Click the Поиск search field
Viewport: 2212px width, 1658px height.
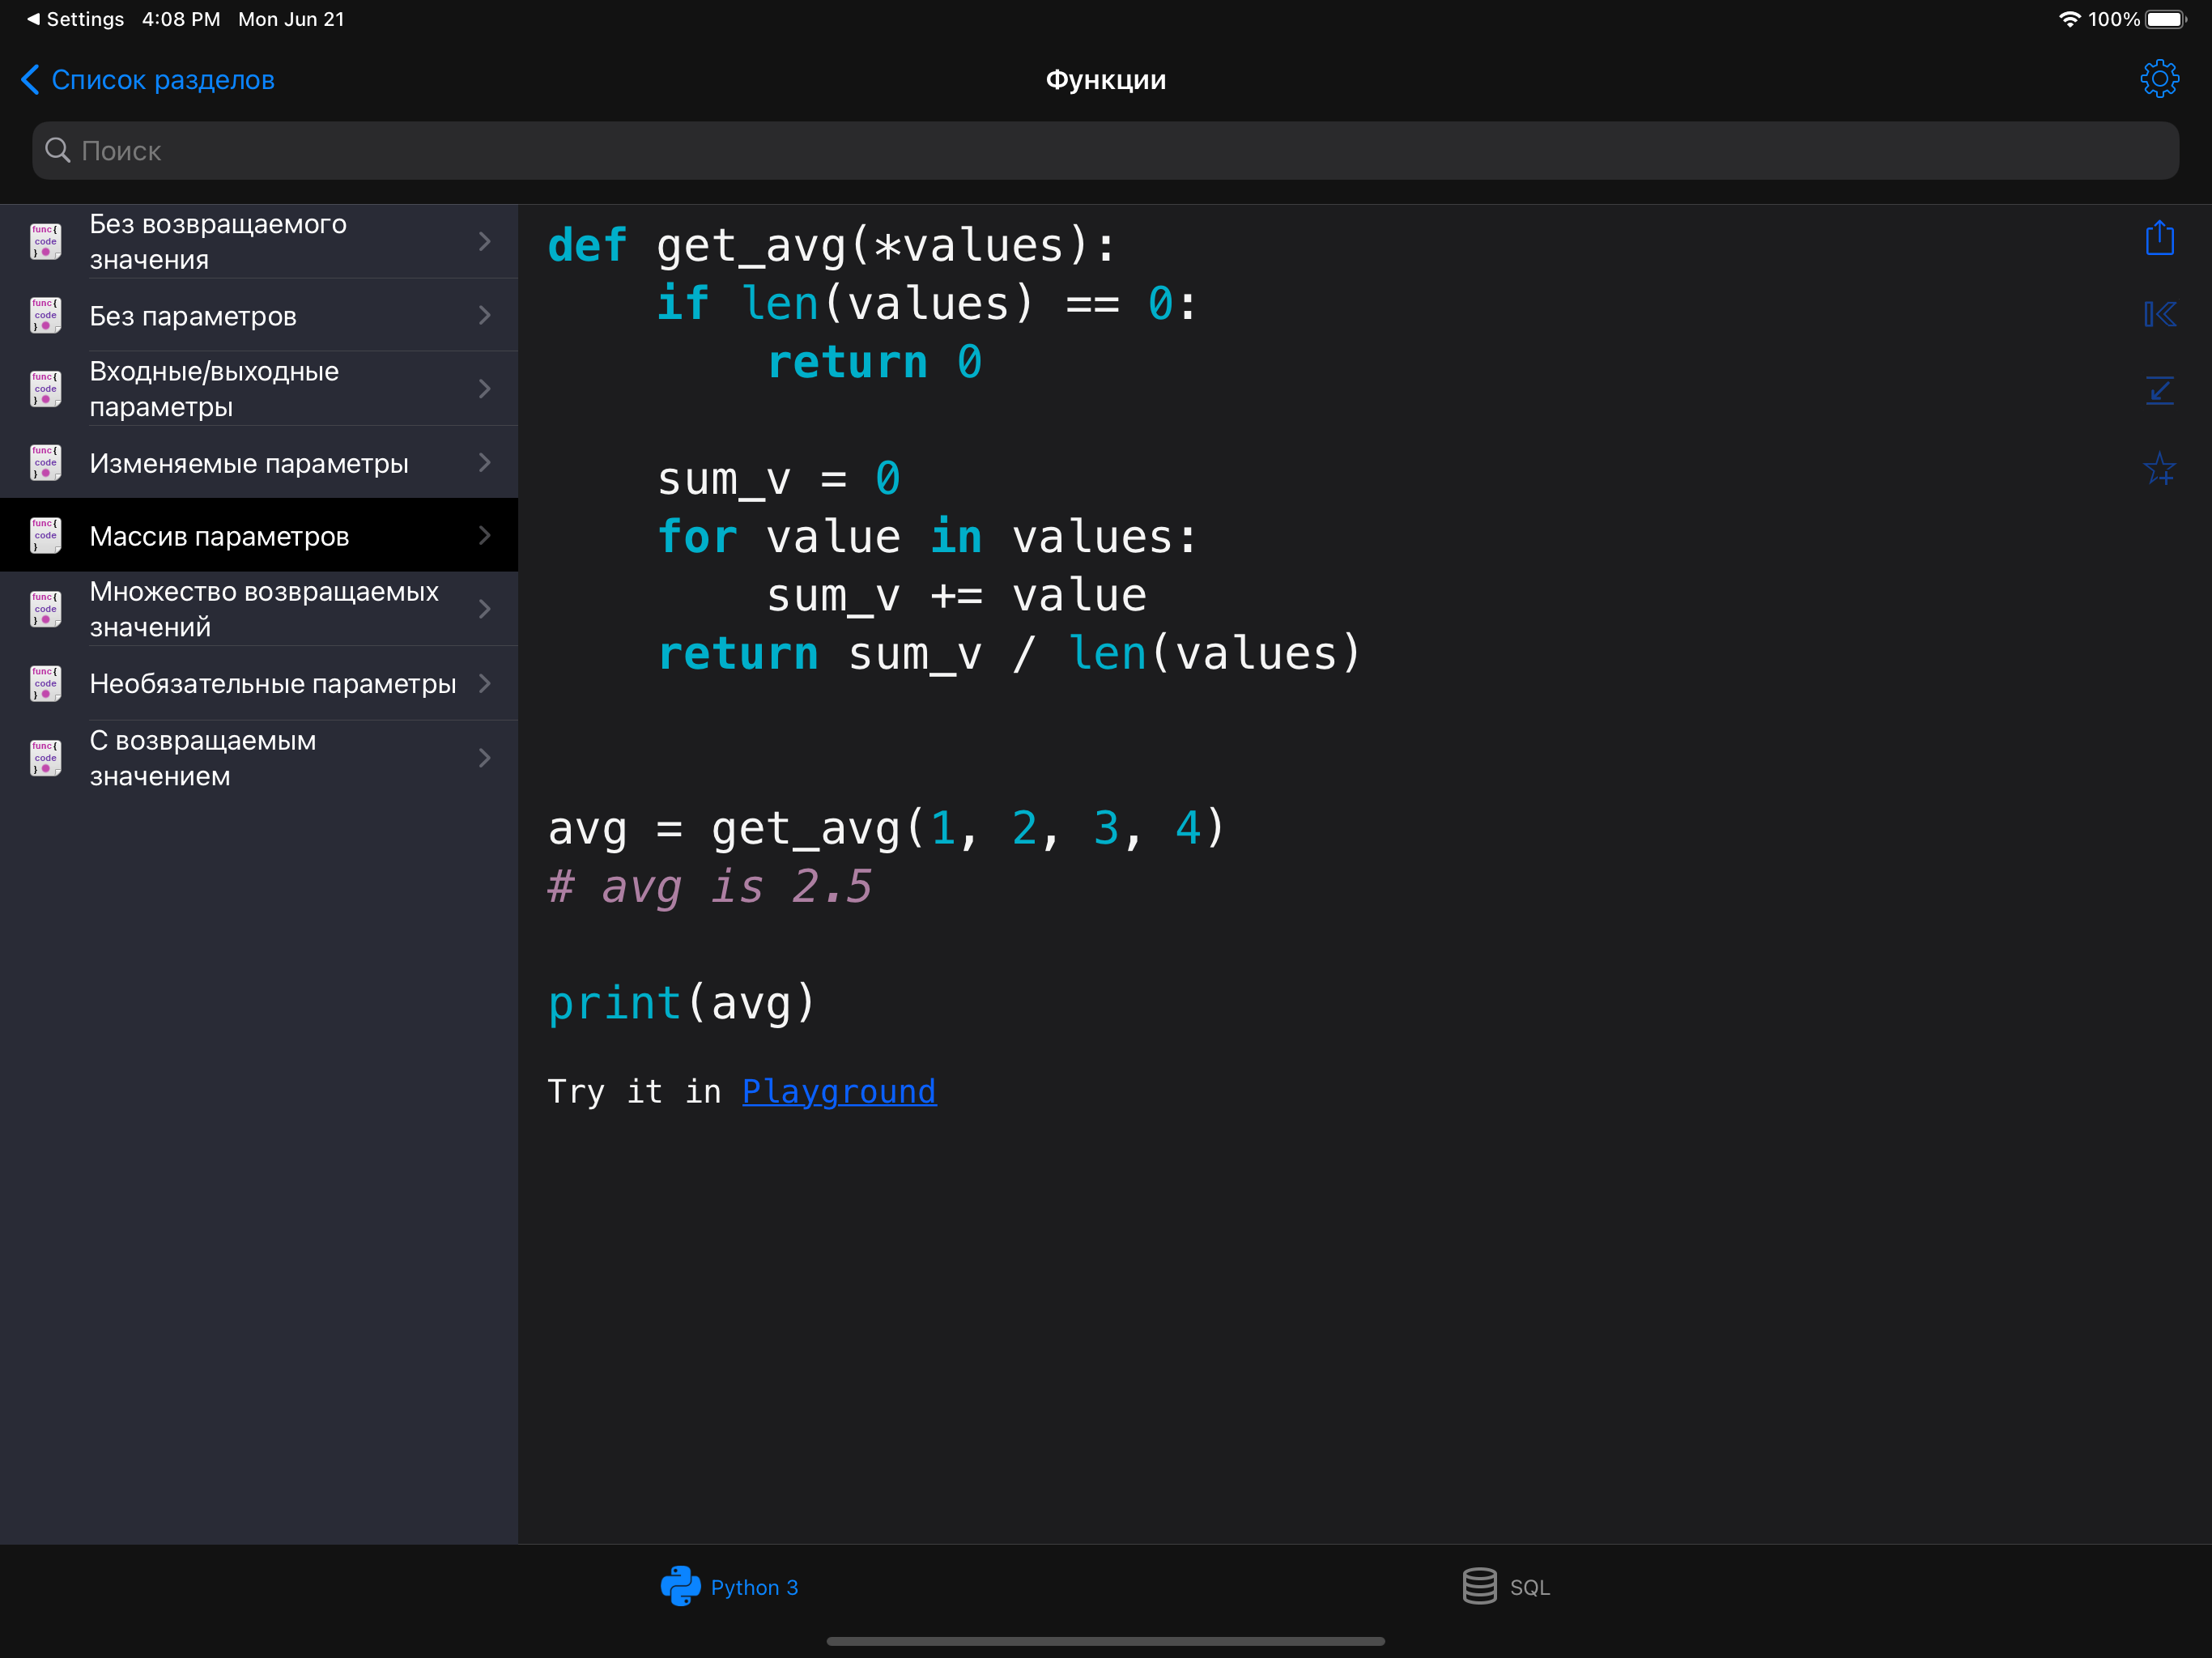tap(1105, 150)
